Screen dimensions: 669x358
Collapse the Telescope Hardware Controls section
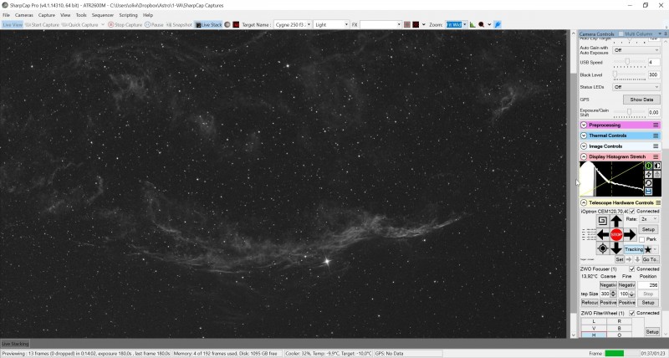[584, 203]
